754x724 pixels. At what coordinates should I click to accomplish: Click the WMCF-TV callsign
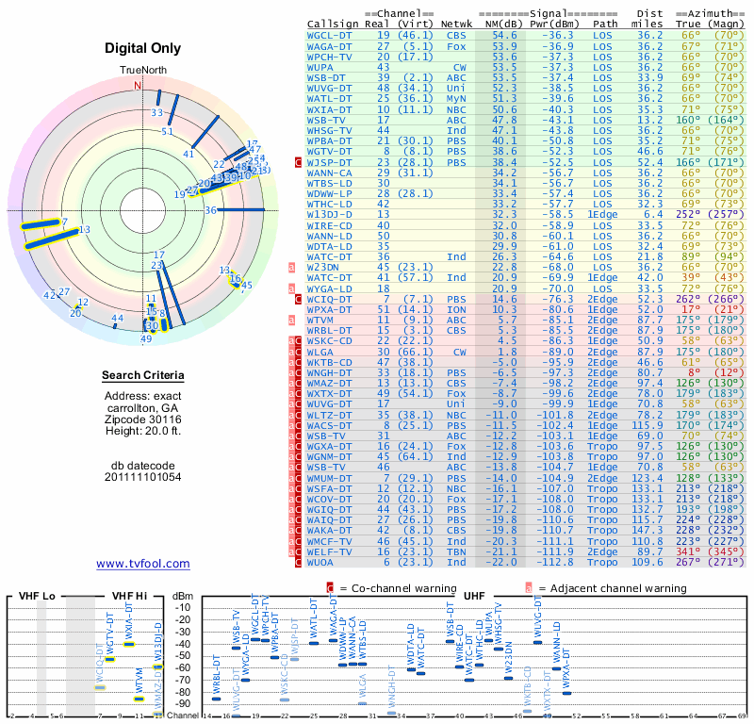pos(329,542)
